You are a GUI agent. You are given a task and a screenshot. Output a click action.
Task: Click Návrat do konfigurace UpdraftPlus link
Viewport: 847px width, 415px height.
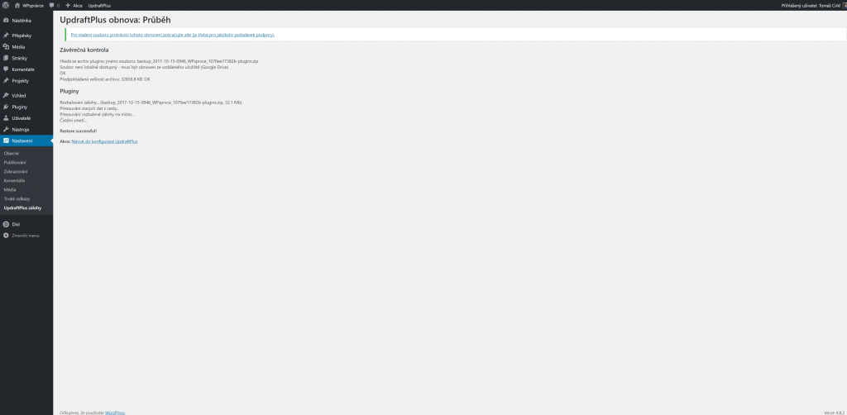pyautogui.click(x=104, y=141)
